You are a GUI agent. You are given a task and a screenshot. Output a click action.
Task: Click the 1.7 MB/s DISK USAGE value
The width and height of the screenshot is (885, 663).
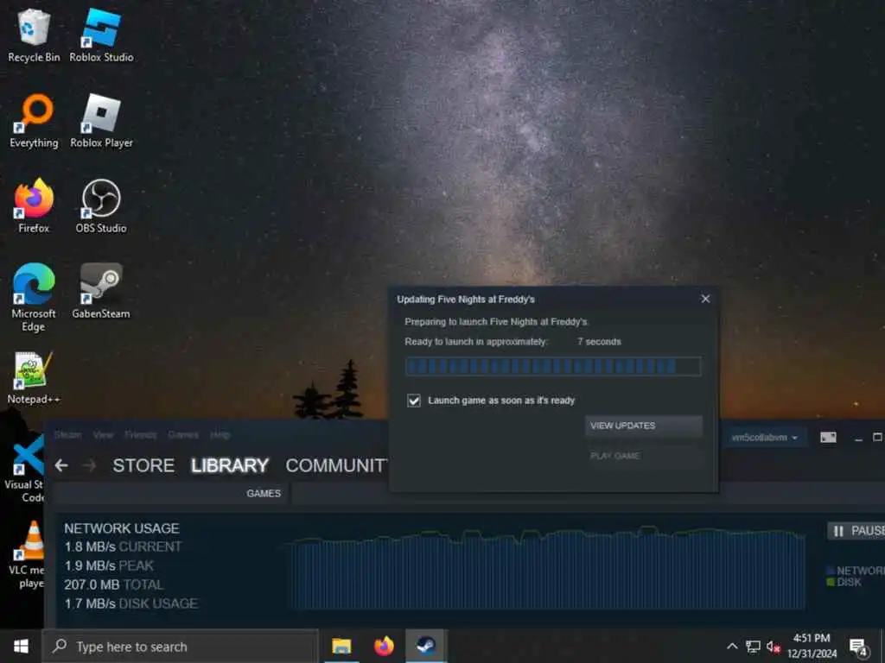pyautogui.click(x=131, y=603)
